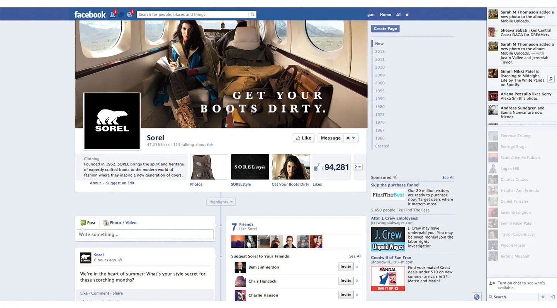Click the Sponsored megaphone icon
Image resolution: width=557 pixels, height=308 pixels.
(395, 177)
